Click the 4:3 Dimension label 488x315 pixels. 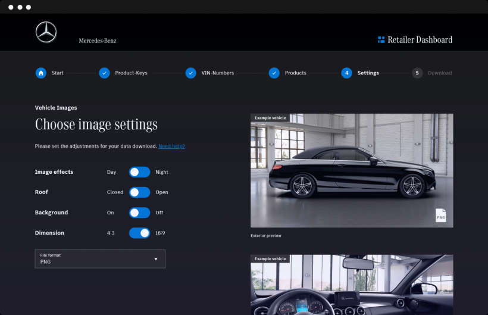coord(111,233)
